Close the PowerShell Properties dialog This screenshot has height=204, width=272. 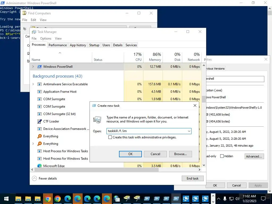[x=266, y=59]
